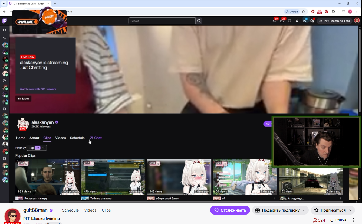Open Twitch notifications inbox with badge 21
Viewport: 362px width, 224px height.
(x=282, y=21)
